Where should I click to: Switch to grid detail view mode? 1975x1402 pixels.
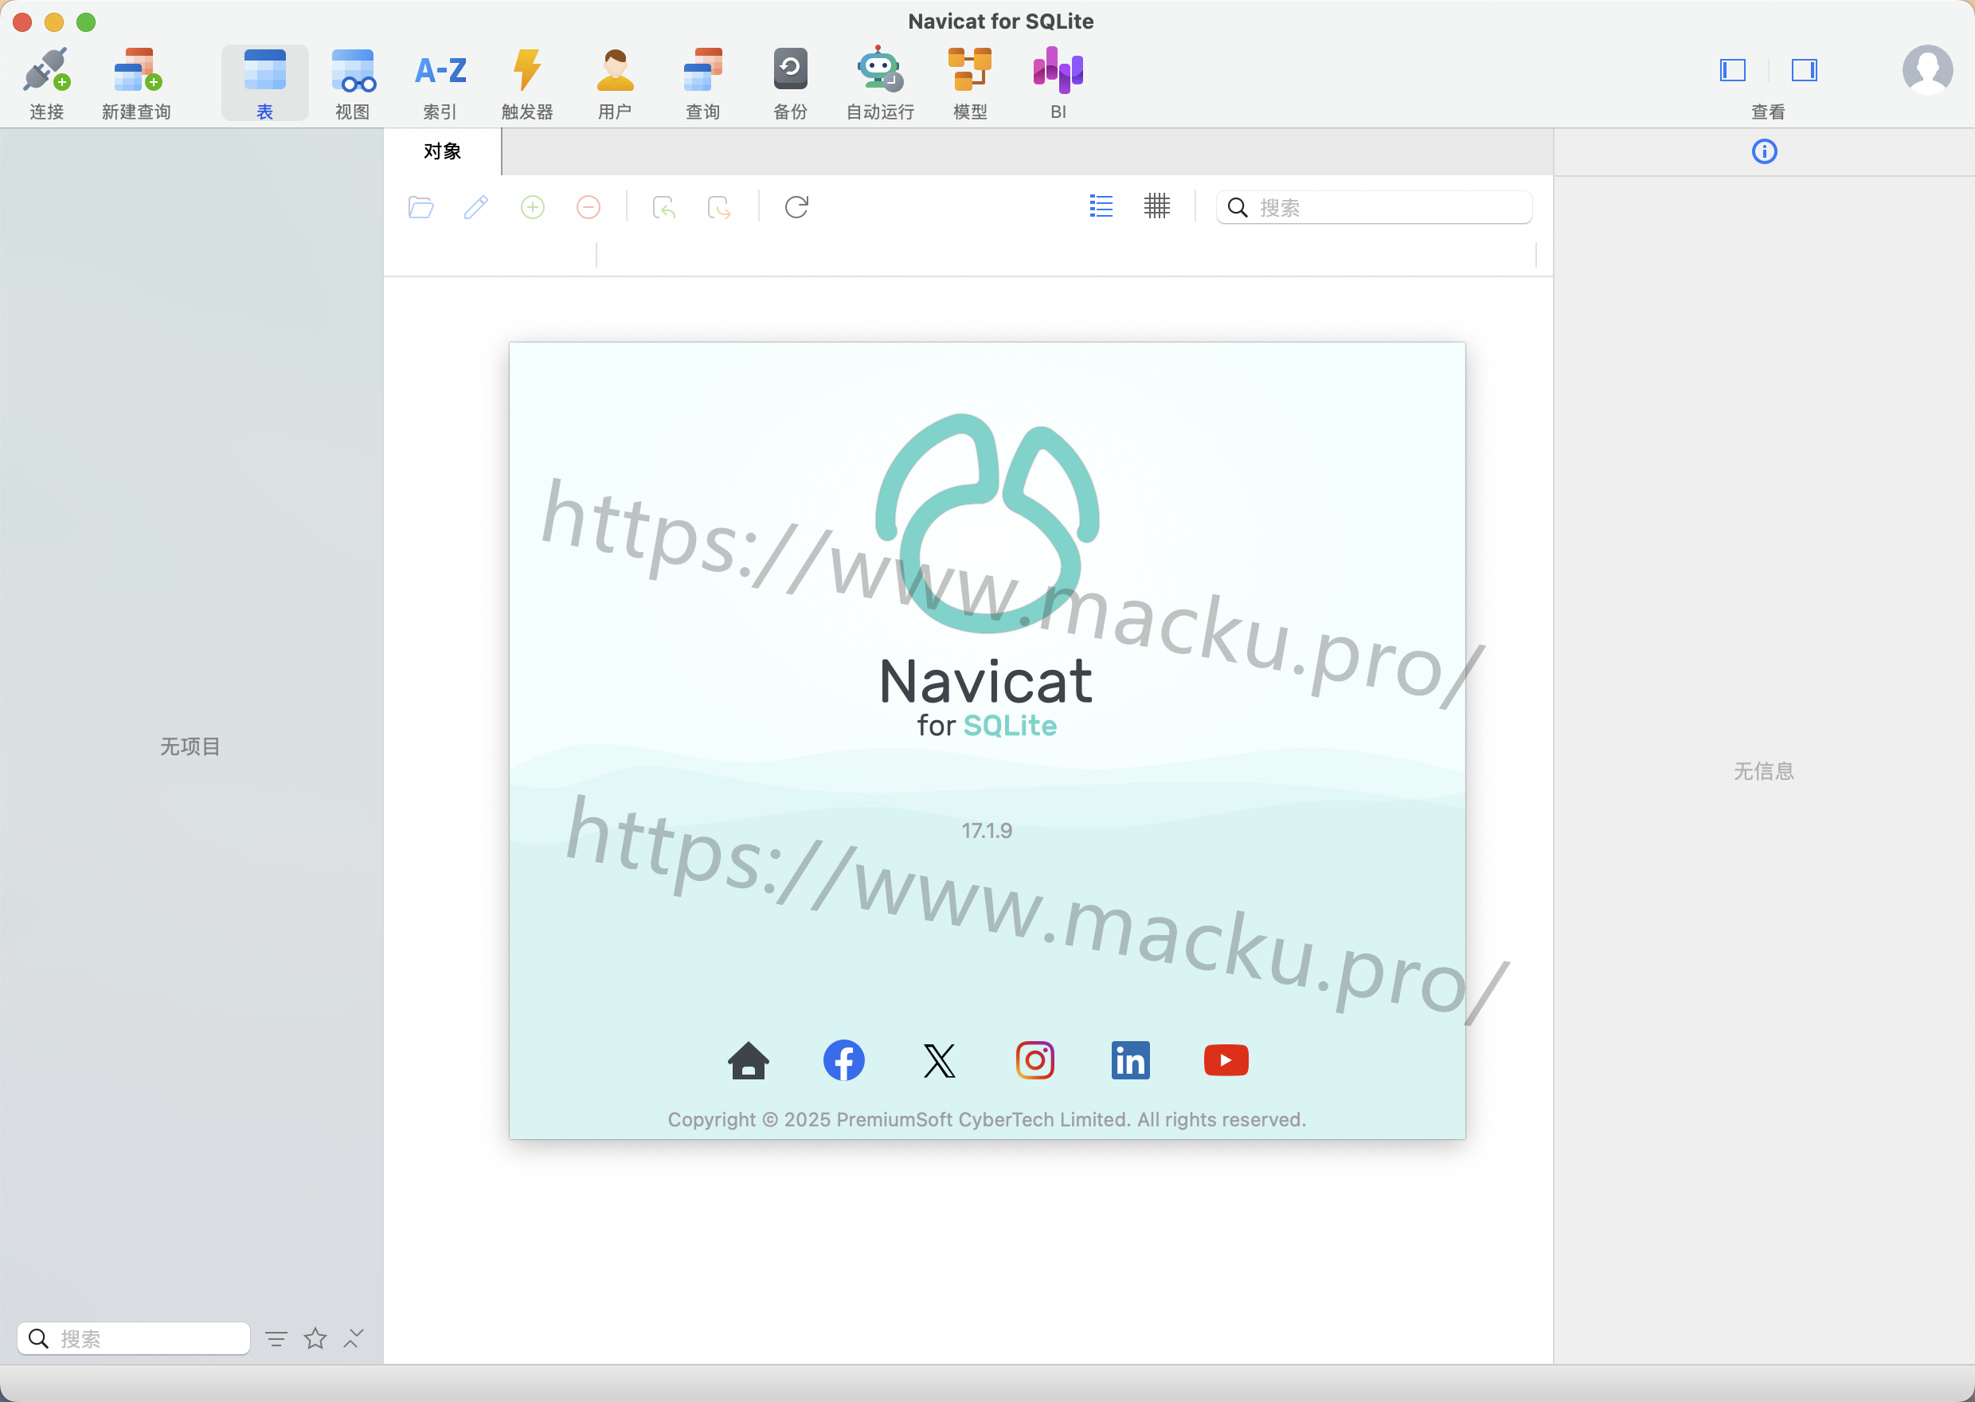tap(1157, 206)
